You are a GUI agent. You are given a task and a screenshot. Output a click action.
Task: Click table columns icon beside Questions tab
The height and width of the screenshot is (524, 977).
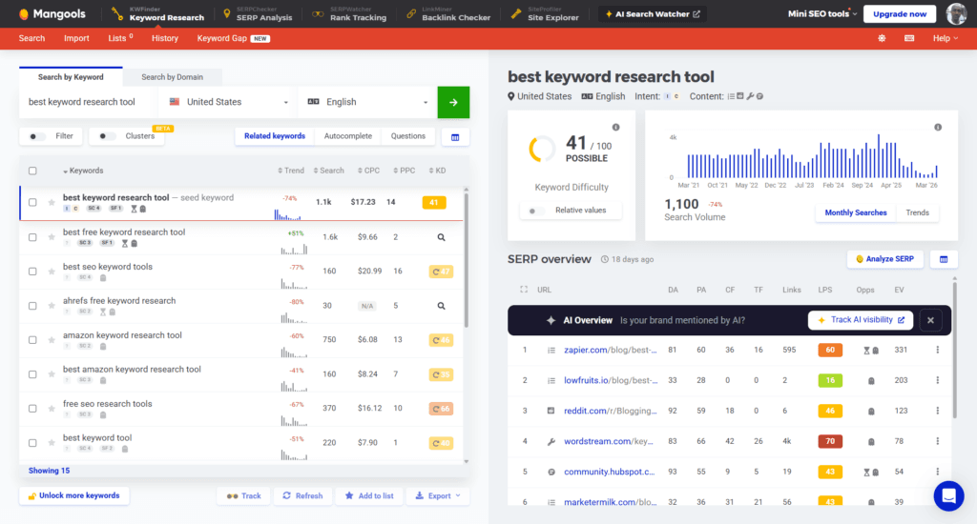455,137
